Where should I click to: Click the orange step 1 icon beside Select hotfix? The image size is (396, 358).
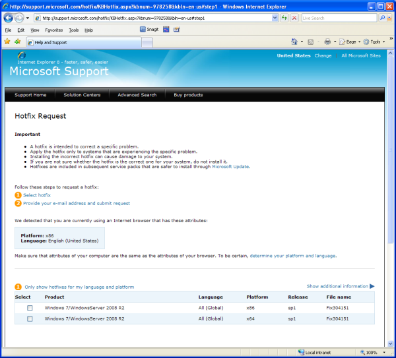[18, 195]
